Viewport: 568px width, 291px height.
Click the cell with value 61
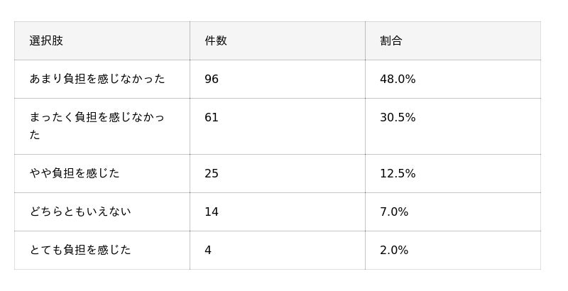coord(278,126)
